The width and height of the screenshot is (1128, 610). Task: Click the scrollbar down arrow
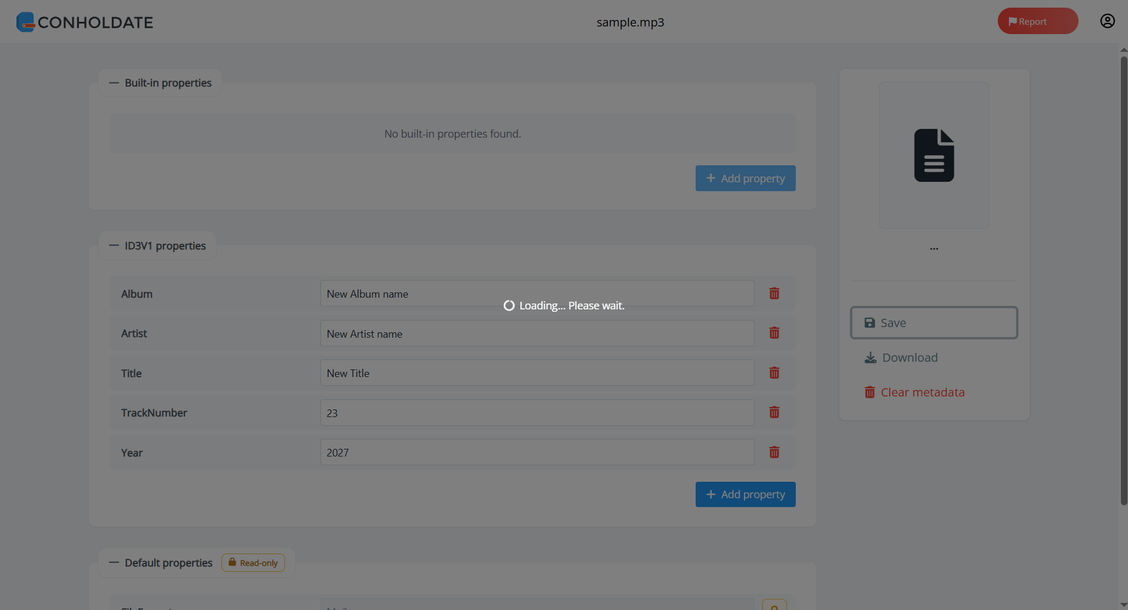1123,605
